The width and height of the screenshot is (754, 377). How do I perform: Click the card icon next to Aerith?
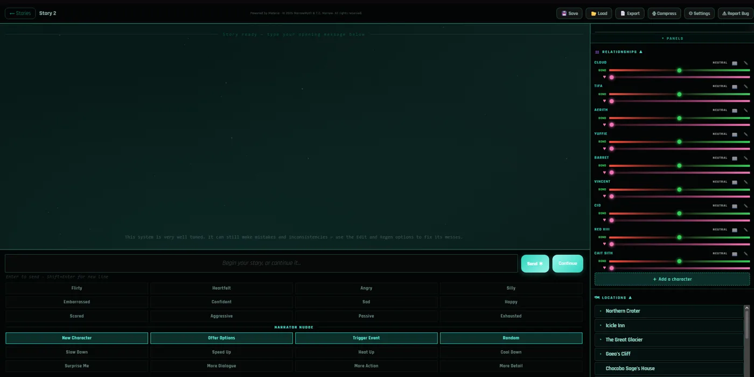click(735, 110)
